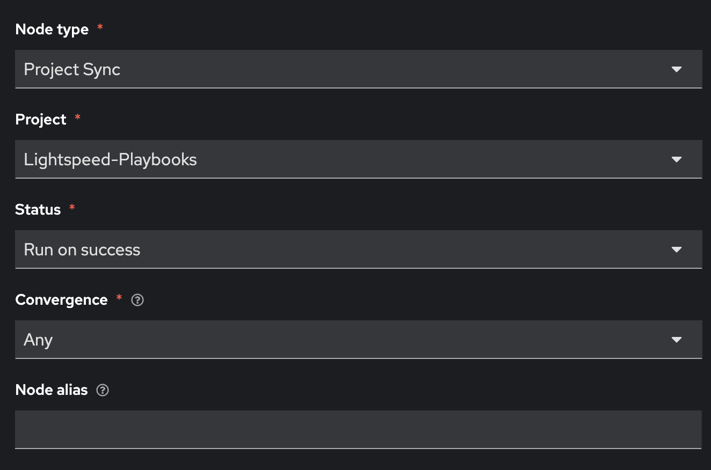
Task: Click the 'Node type' field label
Action: pos(52,30)
